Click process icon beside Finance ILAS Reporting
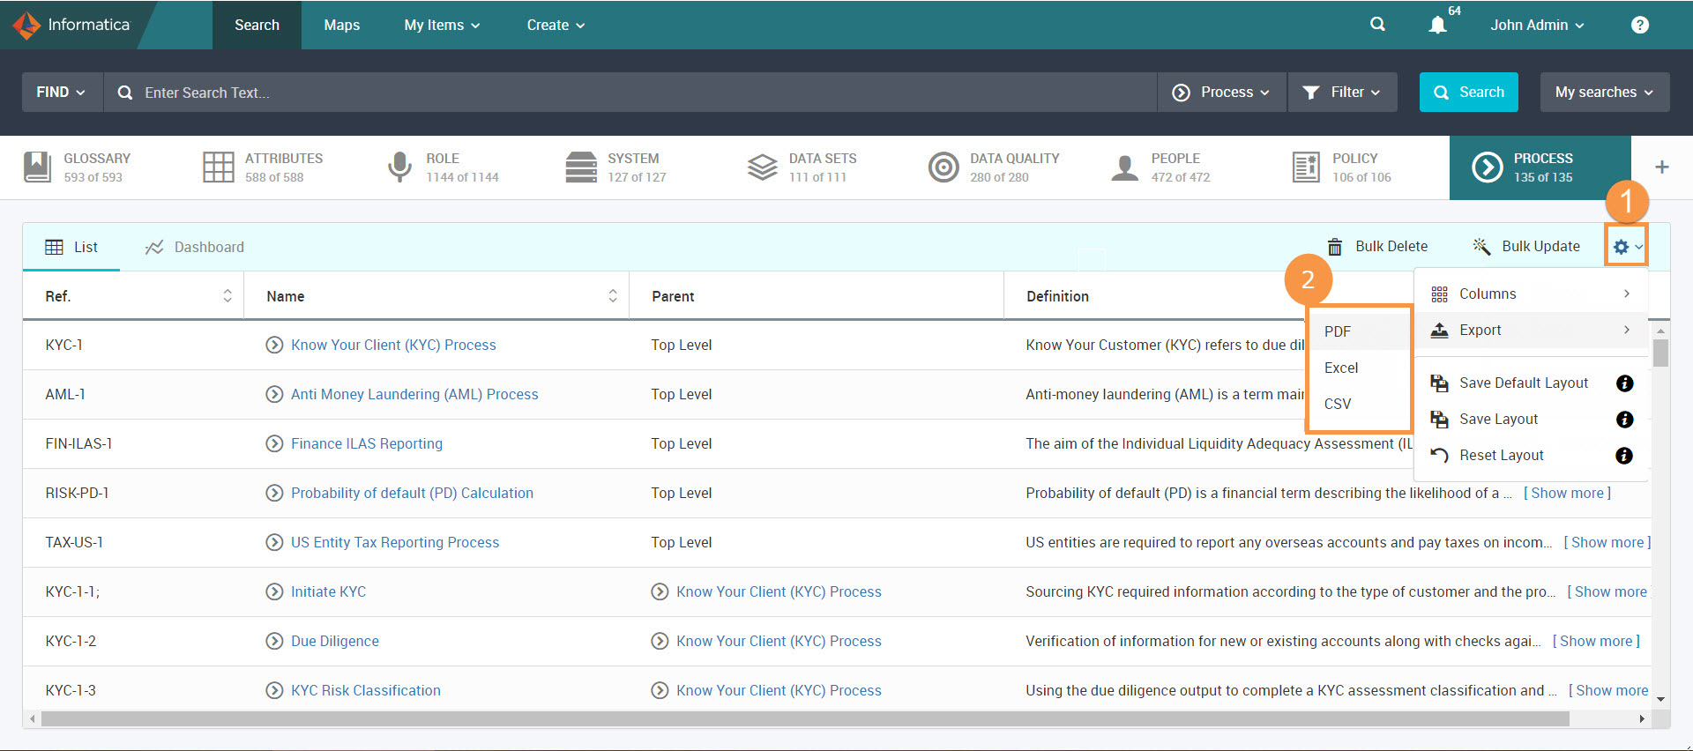 click(274, 443)
